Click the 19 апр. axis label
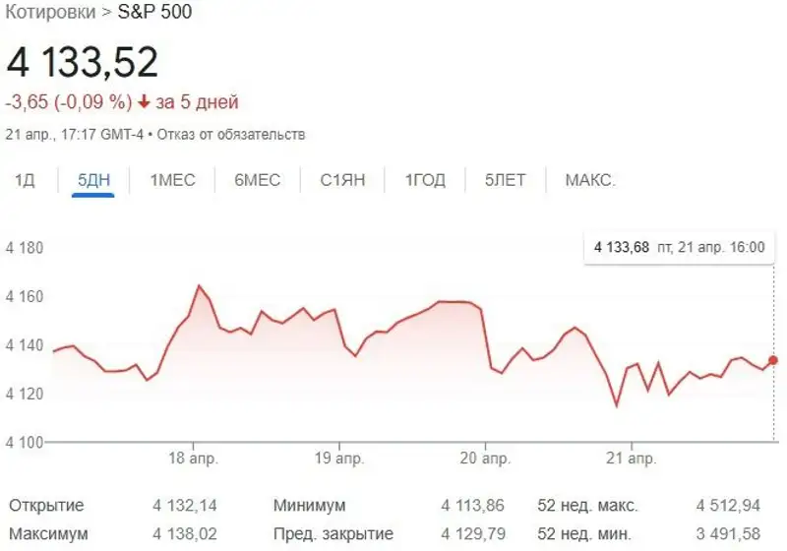This screenshot has width=787, height=551. click(x=339, y=459)
